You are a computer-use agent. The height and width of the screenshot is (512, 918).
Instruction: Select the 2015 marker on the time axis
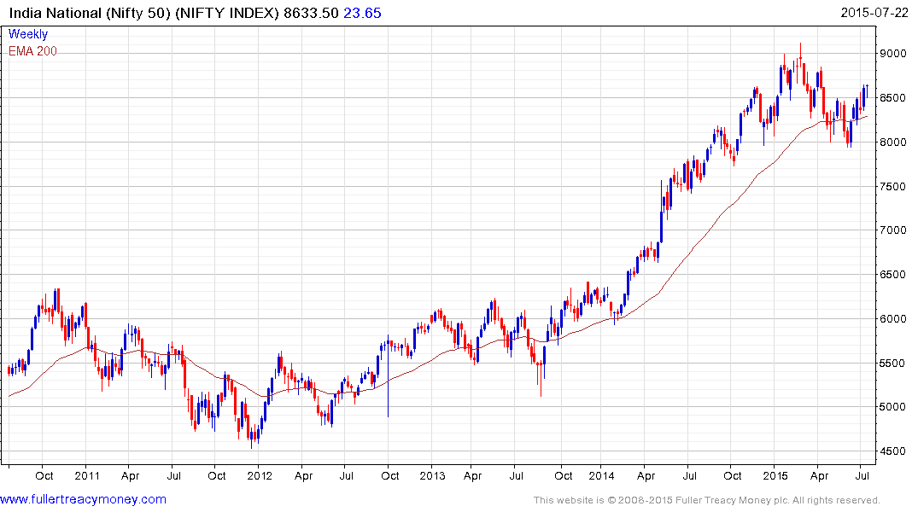(x=775, y=475)
